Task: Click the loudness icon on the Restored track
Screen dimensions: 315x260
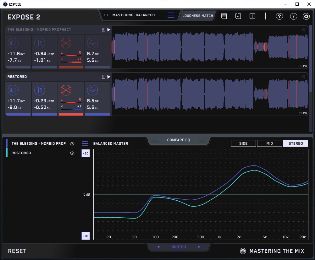Action: click(13, 90)
